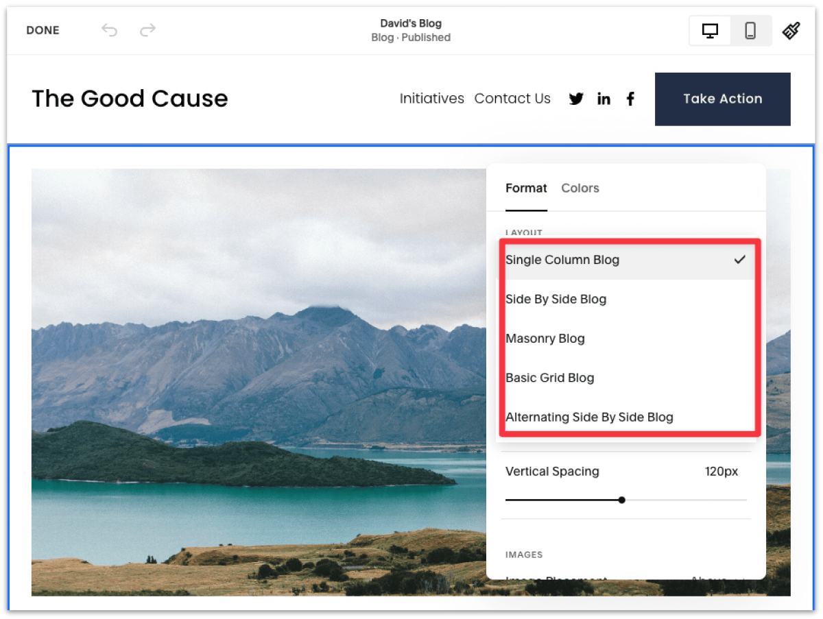823x619 pixels.
Task: Click the Twitter icon in the header
Action: [576, 99]
